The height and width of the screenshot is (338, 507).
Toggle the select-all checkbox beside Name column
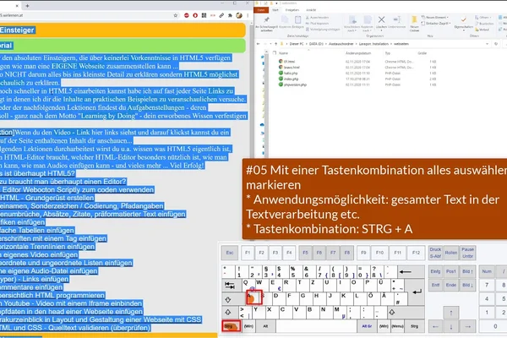pos(275,52)
